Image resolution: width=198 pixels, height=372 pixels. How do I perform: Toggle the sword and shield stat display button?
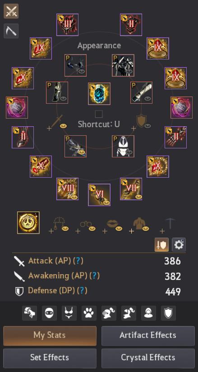tap(161, 244)
